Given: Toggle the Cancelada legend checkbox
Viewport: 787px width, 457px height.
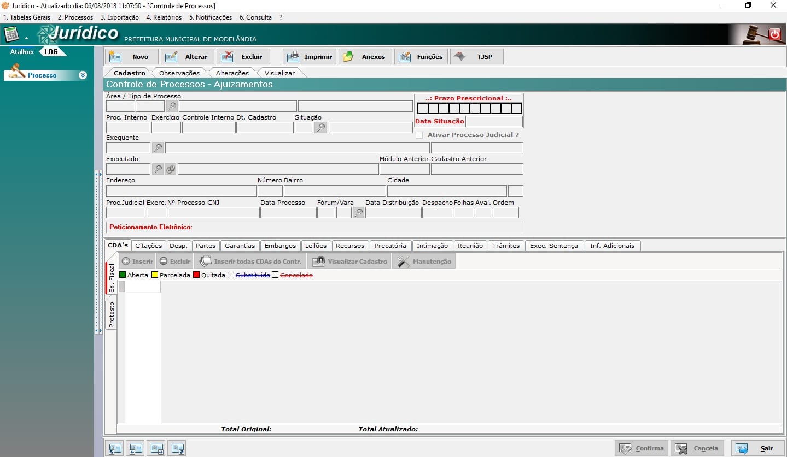Looking at the screenshot, I should click(275, 275).
